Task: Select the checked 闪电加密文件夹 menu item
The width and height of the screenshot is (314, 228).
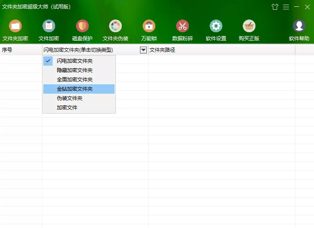Action: [79, 61]
